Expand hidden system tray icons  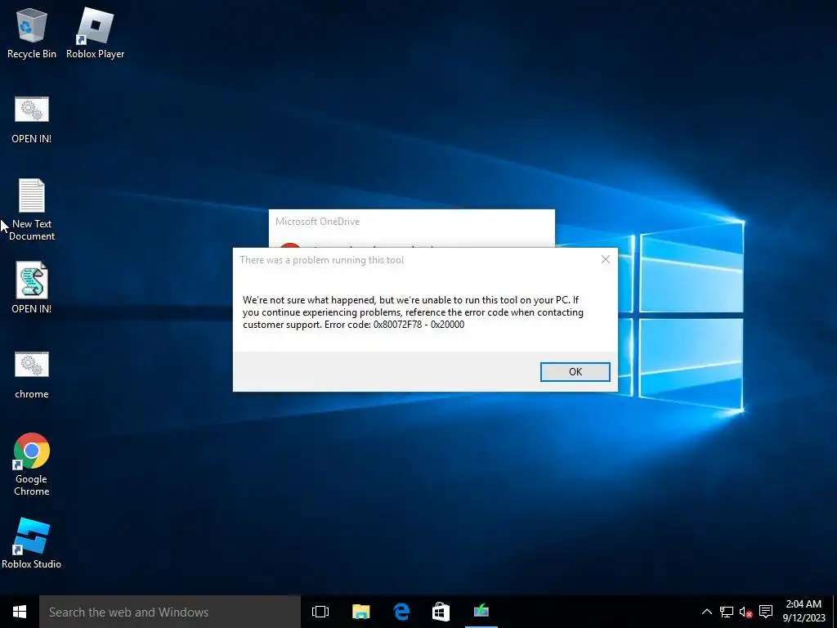click(x=706, y=612)
